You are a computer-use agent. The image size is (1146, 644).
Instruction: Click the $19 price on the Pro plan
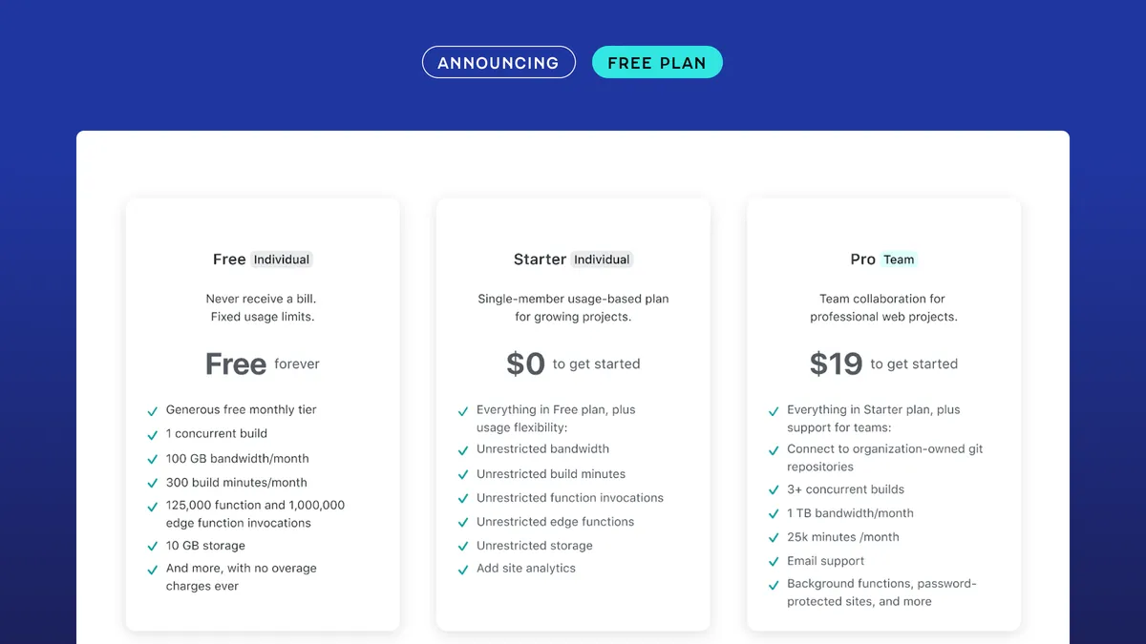tap(836, 364)
